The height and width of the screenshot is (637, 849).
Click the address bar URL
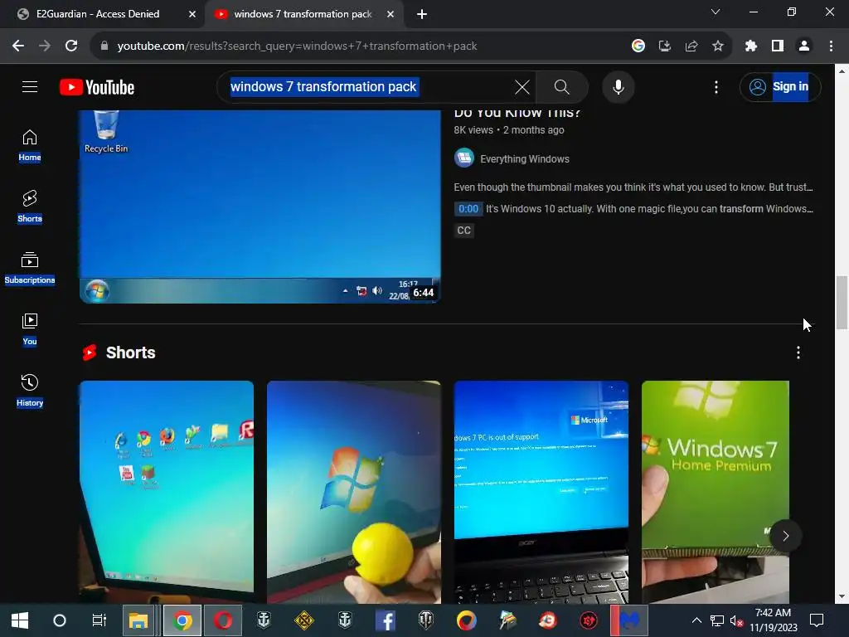point(297,46)
